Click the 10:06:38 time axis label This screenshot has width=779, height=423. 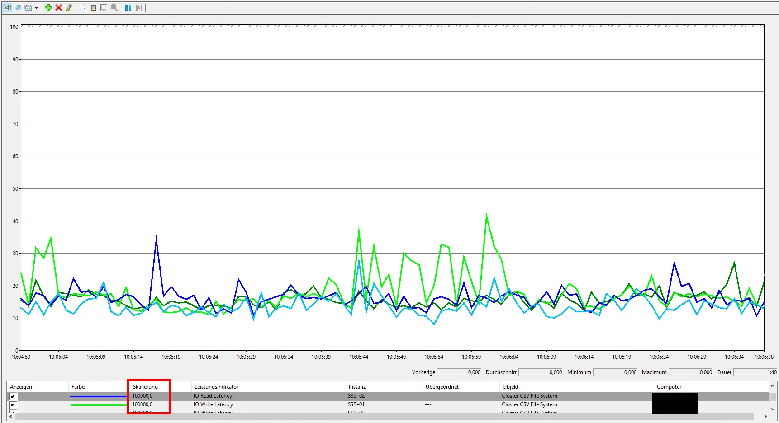(x=764, y=357)
